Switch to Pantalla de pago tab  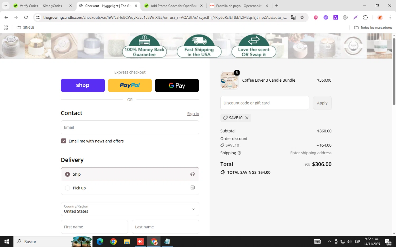click(x=239, y=6)
